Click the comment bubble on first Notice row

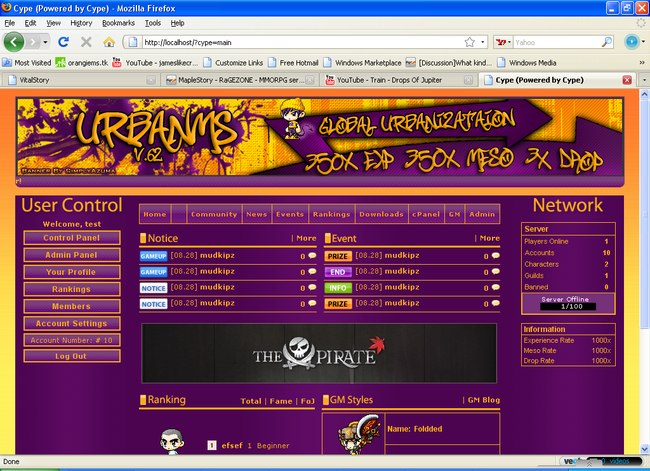coord(312,256)
